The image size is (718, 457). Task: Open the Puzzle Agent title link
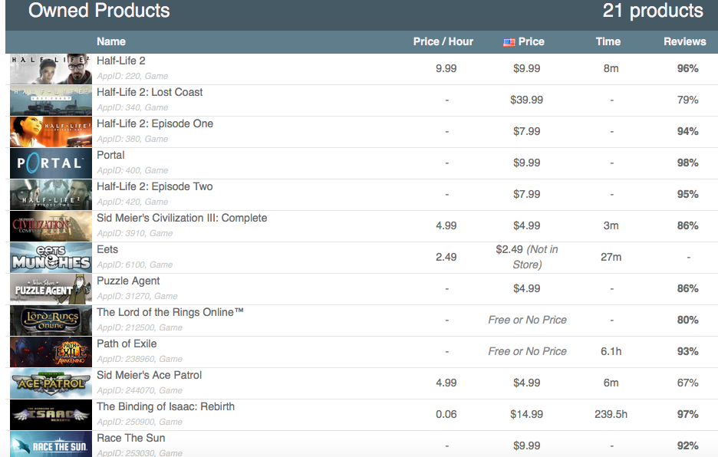(128, 281)
